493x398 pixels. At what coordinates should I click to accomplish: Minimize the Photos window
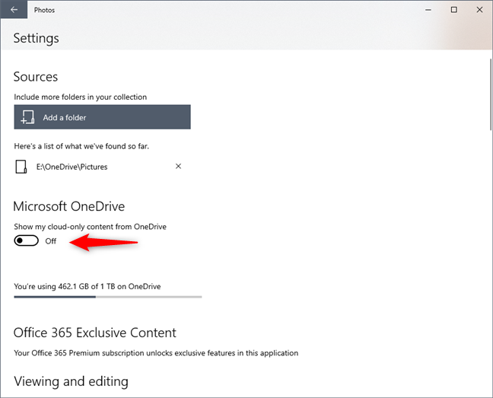(x=428, y=10)
